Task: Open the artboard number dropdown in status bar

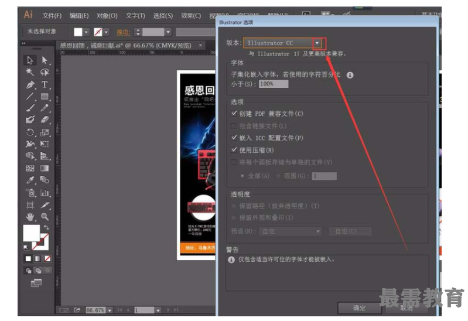Action: tap(158, 310)
